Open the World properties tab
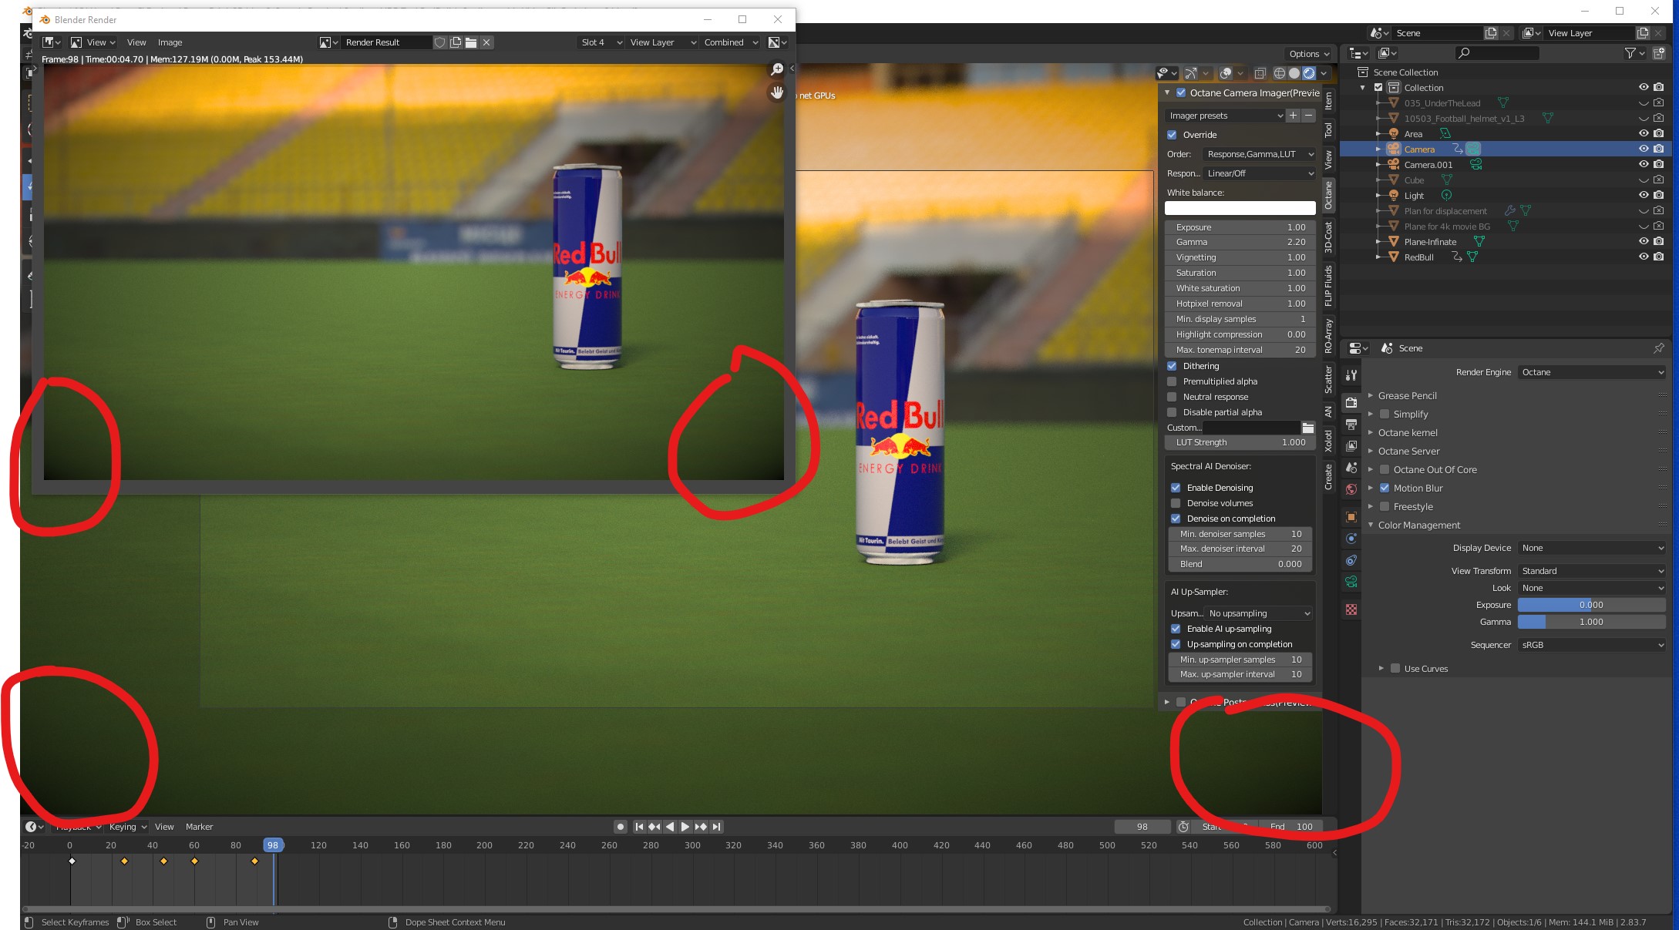 click(1351, 489)
